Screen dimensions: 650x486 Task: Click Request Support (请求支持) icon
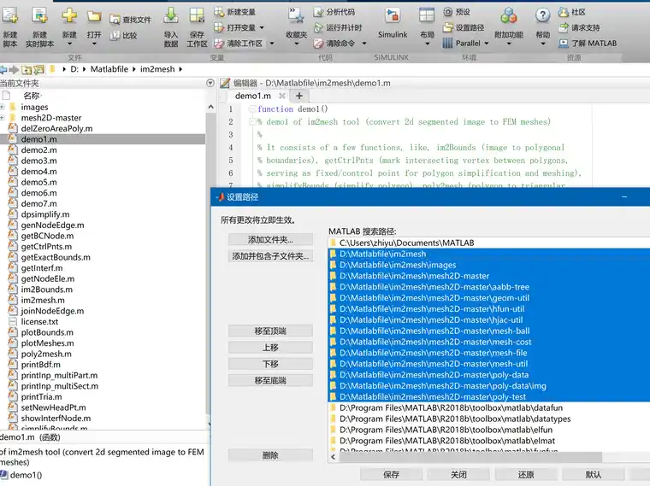point(564,27)
